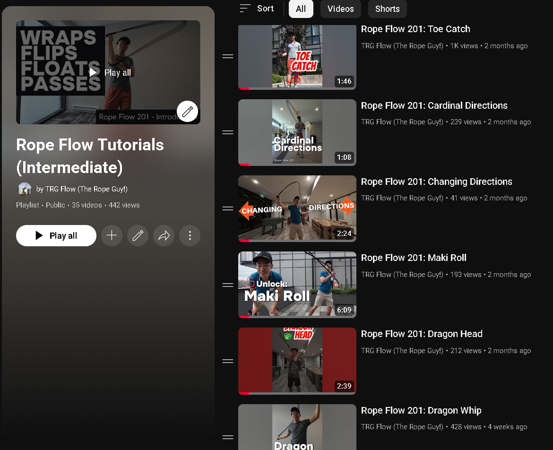Switch to the Videos filter chip
Screen dimensions: 553x450
[340, 9]
